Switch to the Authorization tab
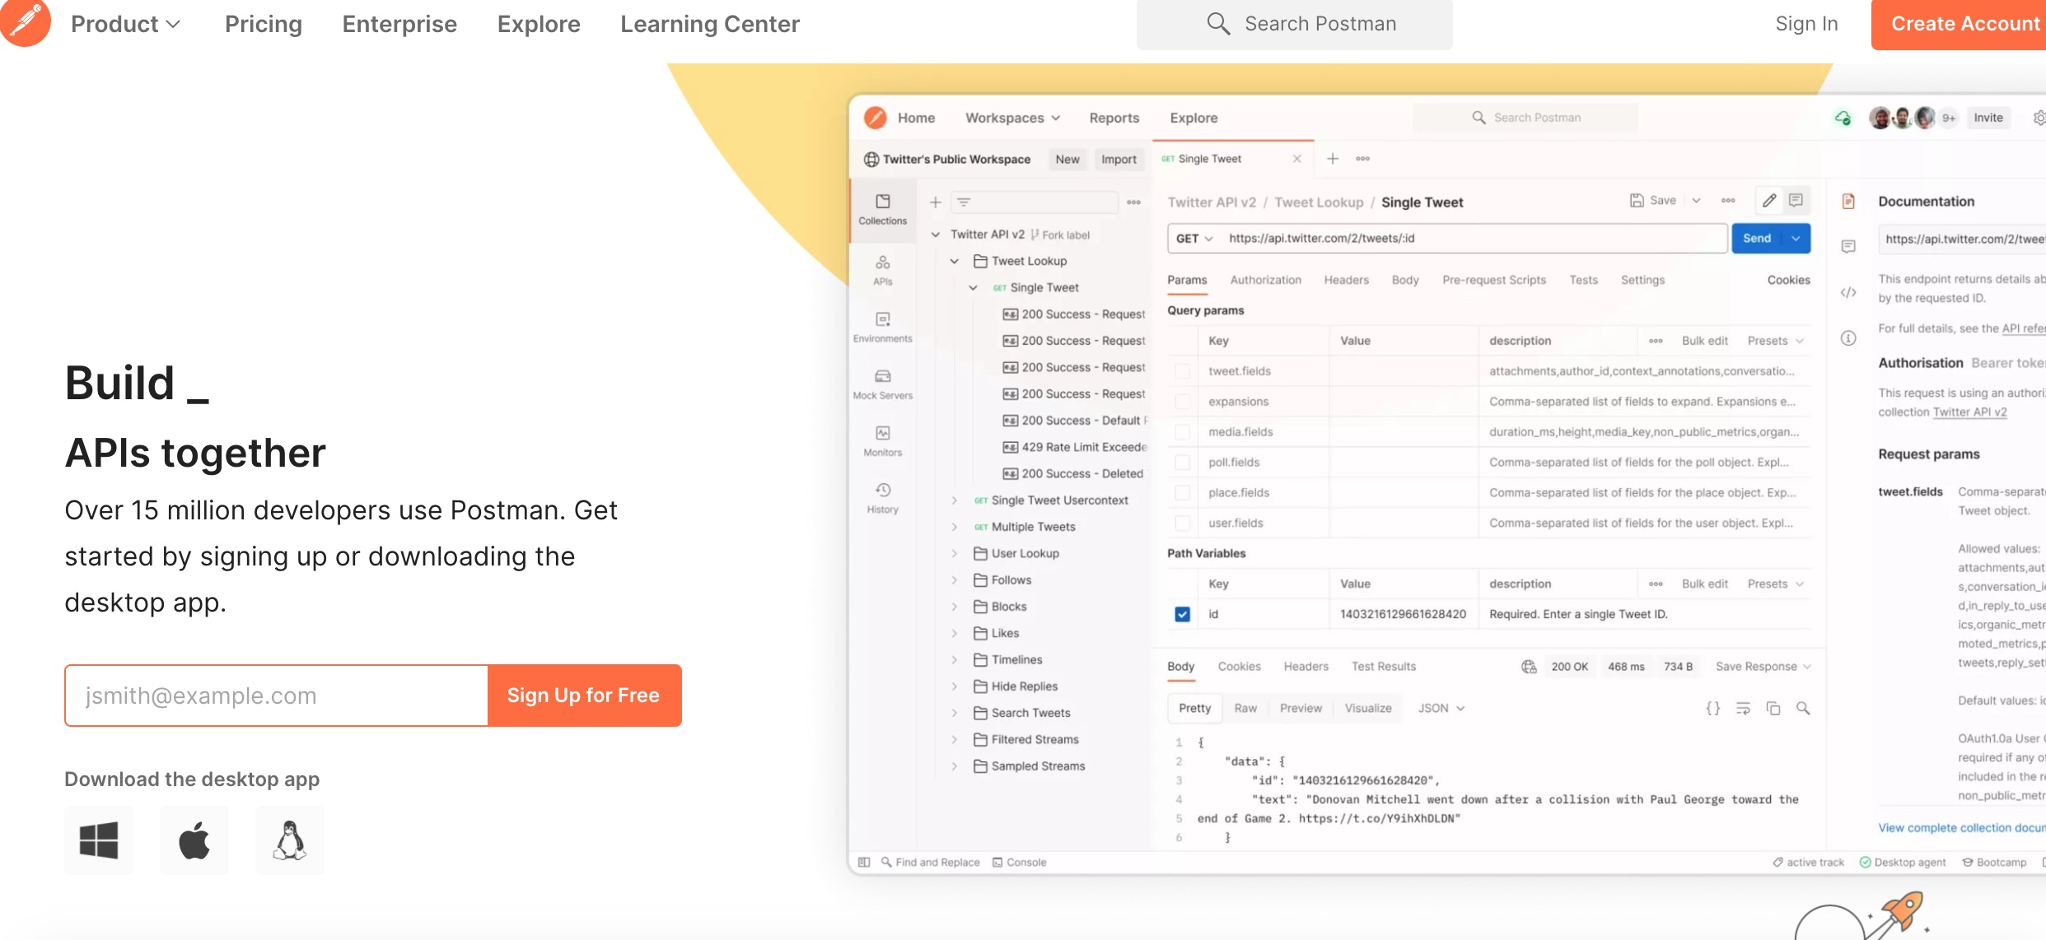The image size is (2046, 940). tap(1265, 280)
